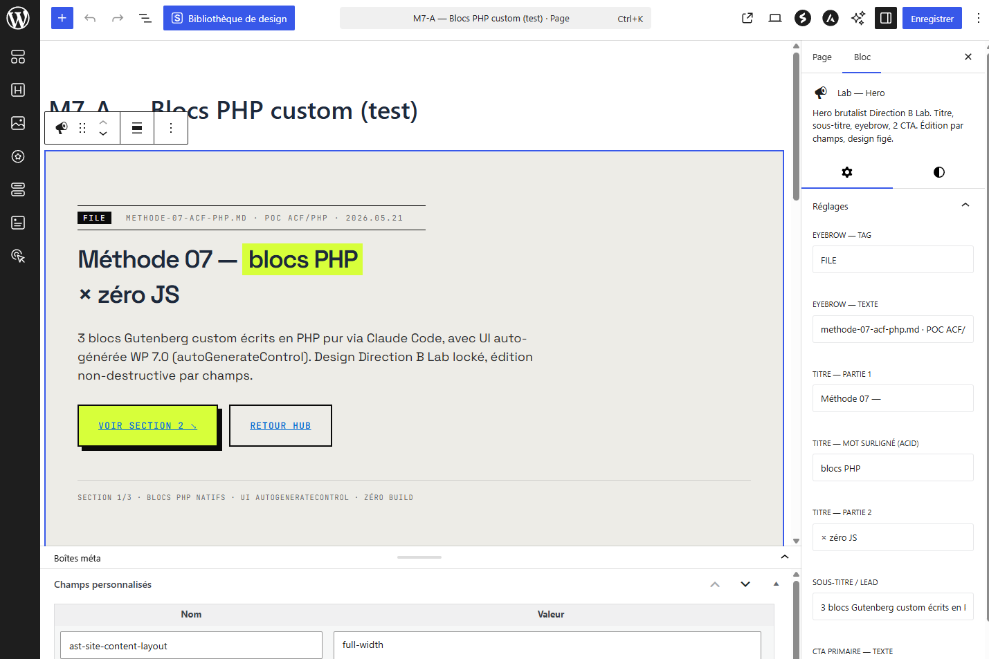Toggle the settings sidebar panel
This screenshot has height=659, width=989.
click(886, 18)
